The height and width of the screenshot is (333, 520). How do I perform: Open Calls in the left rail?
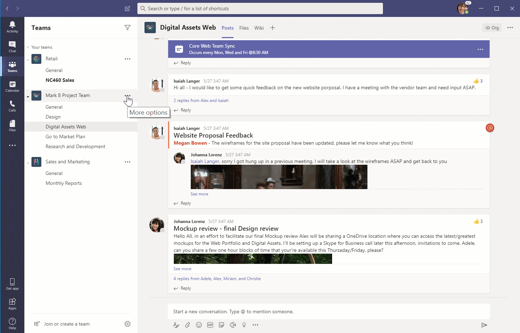click(x=12, y=106)
